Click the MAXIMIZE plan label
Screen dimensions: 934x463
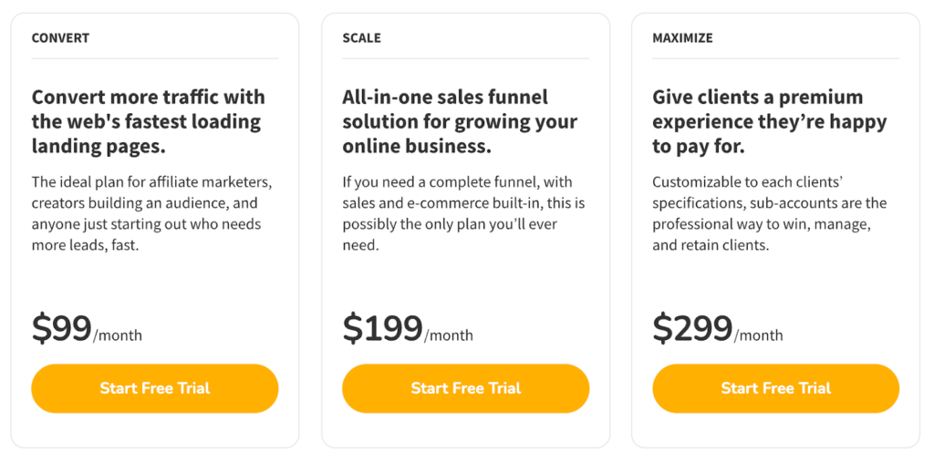click(682, 38)
